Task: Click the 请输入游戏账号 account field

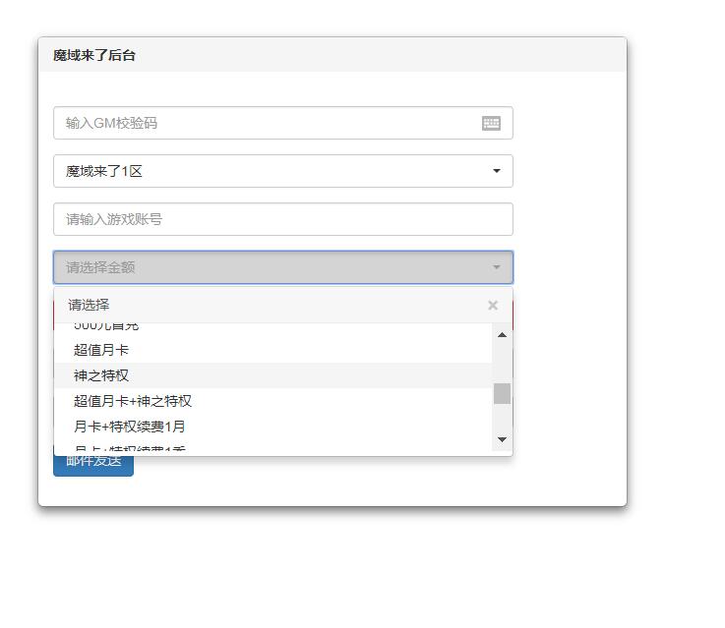Action: 282,219
